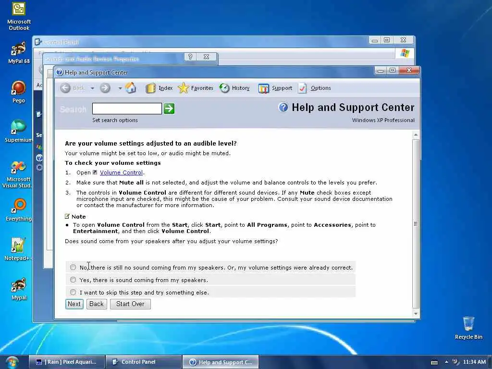
Task: Click the scrollbar up arrow
Action: [x=416, y=135]
